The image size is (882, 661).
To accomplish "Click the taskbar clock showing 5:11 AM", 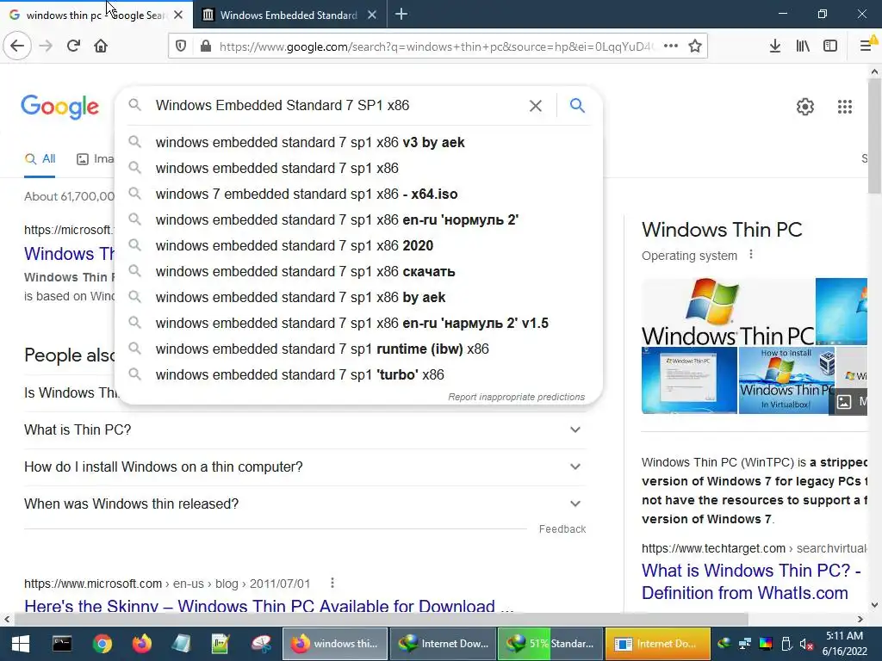I will point(844,644).
